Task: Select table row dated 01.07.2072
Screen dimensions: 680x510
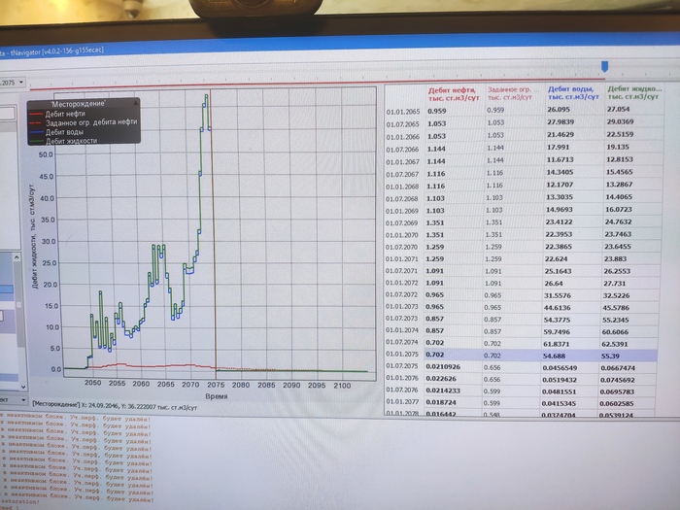Action: click(524, 295)
